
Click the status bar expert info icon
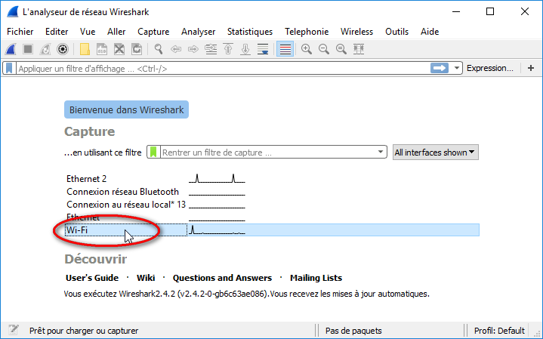coord(13,330)
